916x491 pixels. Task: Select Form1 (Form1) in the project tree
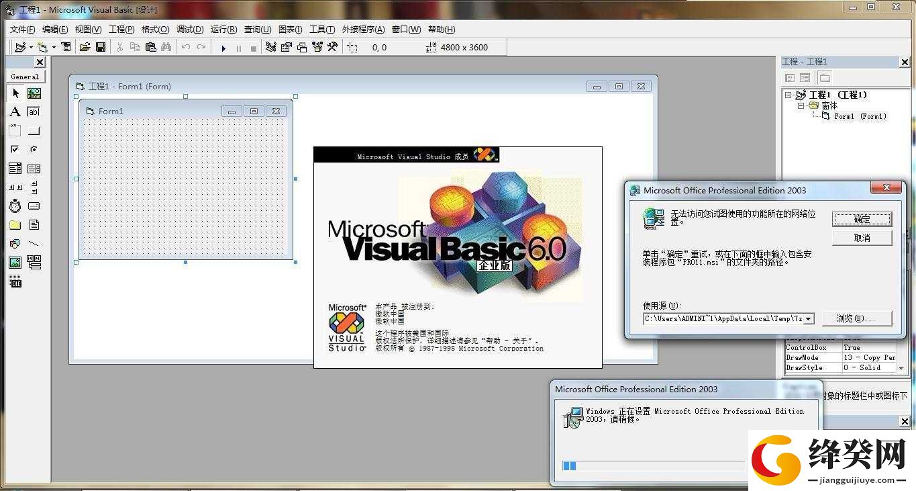[x=860, y=116]
